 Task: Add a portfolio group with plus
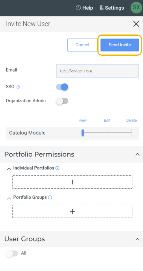72,211
